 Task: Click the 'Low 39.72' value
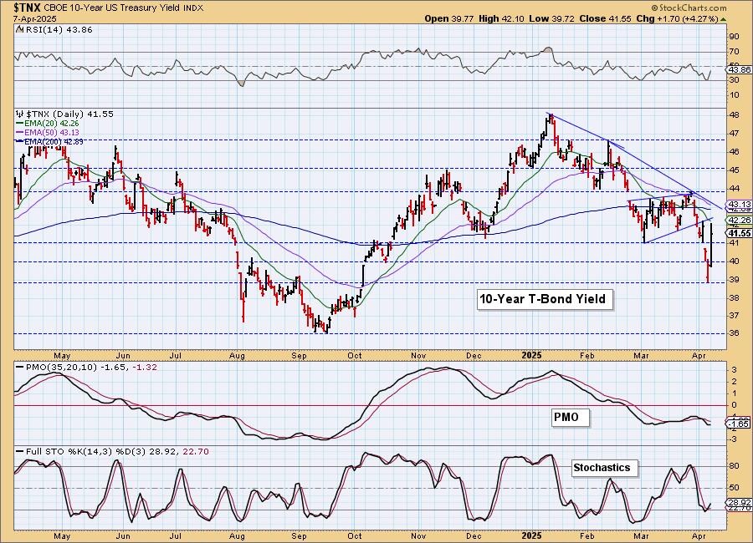click(551, 18)
